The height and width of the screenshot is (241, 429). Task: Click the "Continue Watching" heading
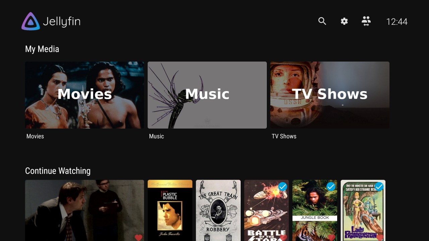(x=58, y=171)
